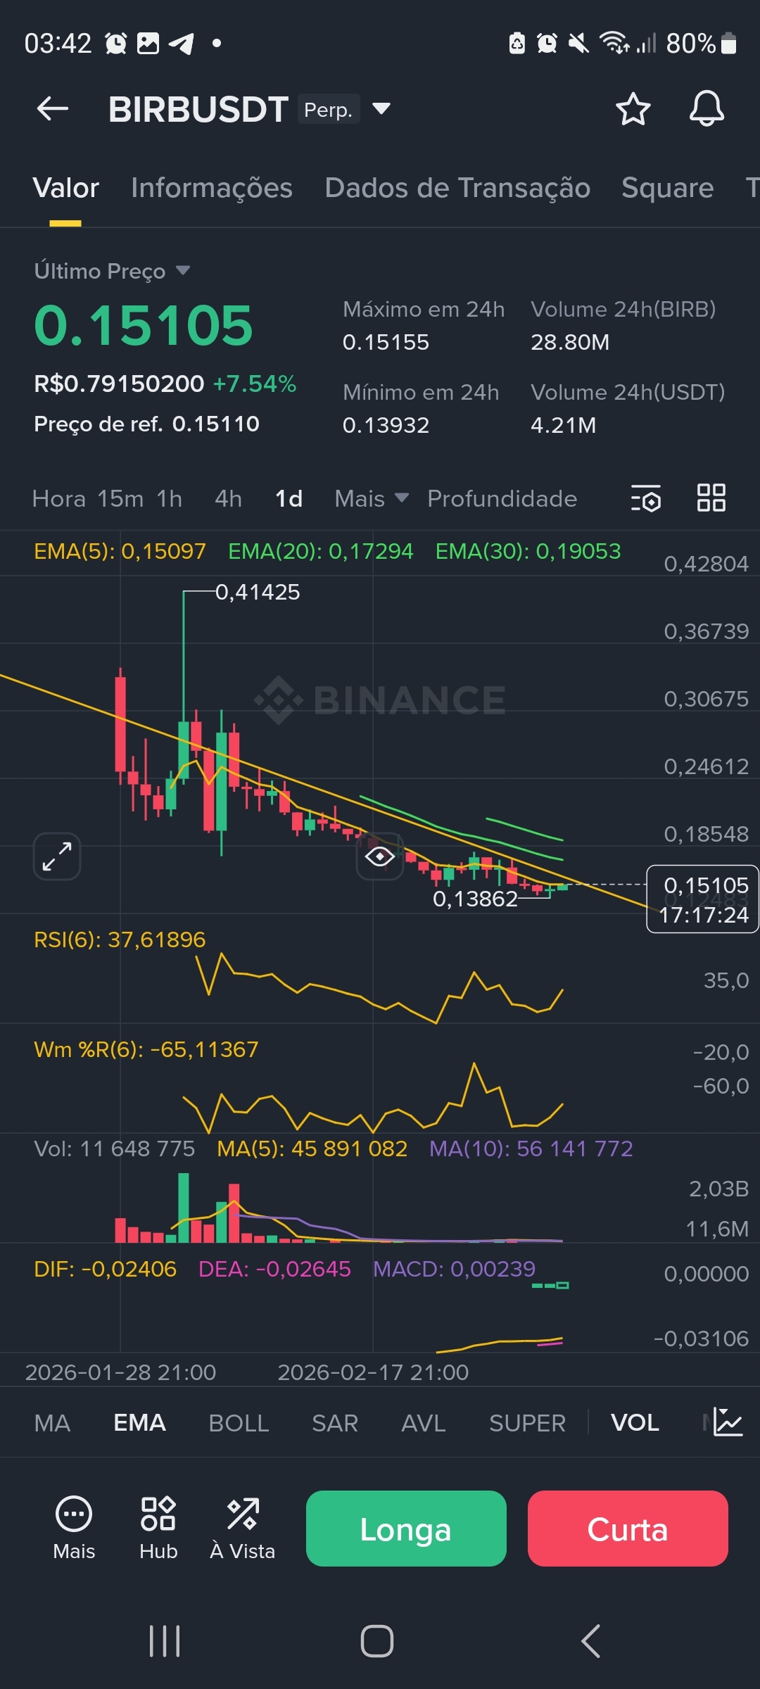Tap Android home button

pos(377,1641)
